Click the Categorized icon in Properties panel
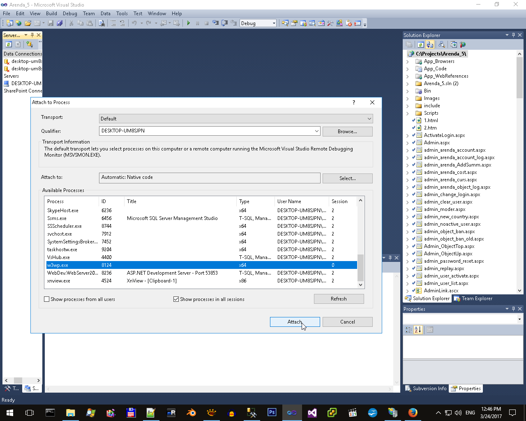The image size is (526, 421). tap(408, 330)
